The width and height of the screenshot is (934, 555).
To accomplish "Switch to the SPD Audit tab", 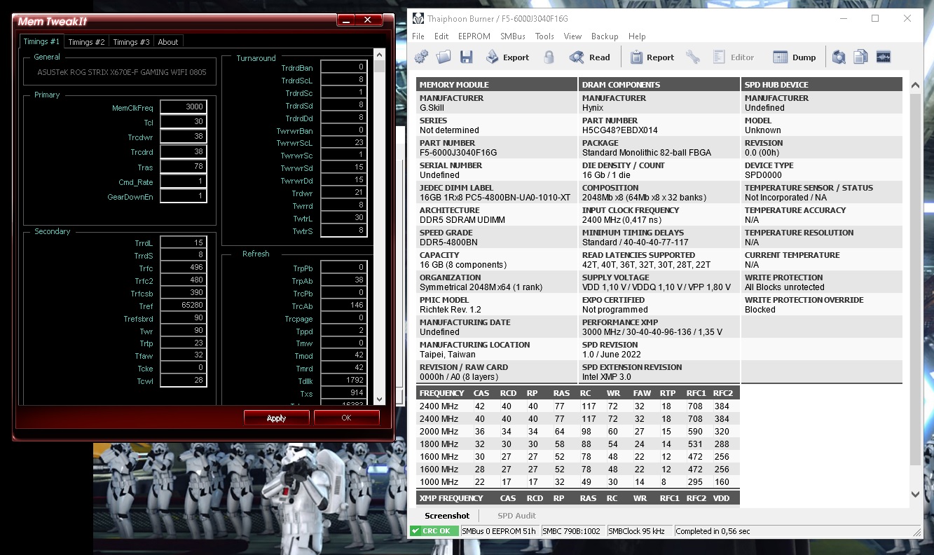I will tap(516, 516).
